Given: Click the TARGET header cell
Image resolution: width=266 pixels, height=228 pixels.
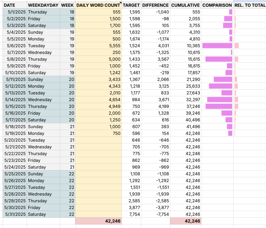Looking at the screenshot, I should [x=131, y=5].
